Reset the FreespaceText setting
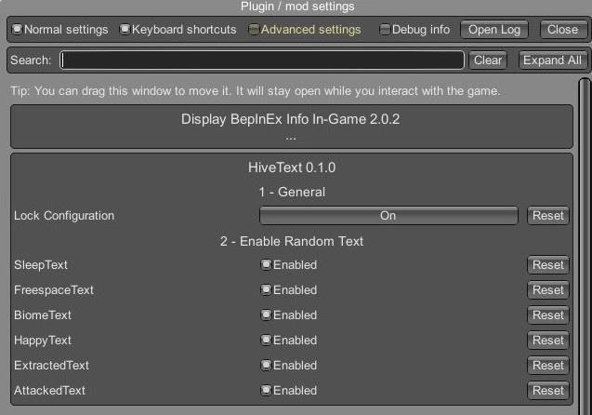The width and height of the screenshot is (592, 415). coord(547,290)
